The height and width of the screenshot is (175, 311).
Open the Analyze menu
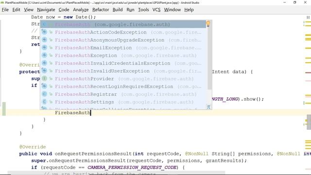pos(81,10)
